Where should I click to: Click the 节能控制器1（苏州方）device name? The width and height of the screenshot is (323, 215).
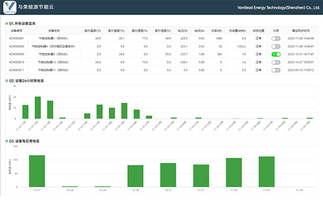tap(54, 39)
